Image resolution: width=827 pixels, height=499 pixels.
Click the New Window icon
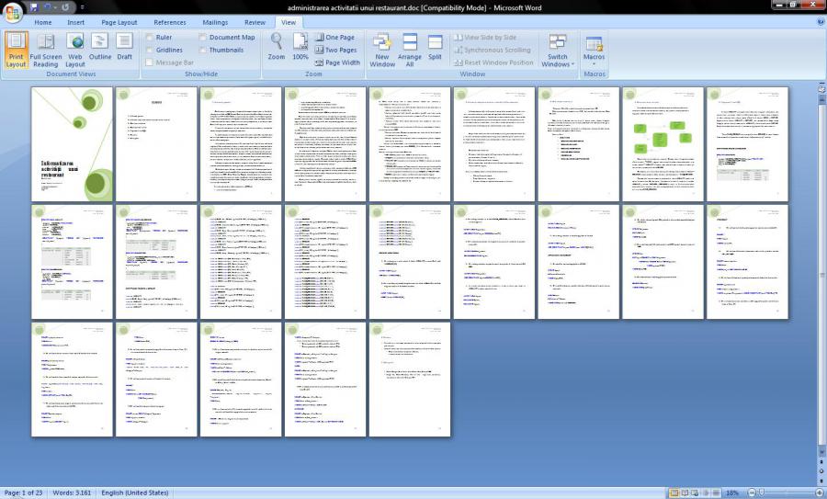382,48
